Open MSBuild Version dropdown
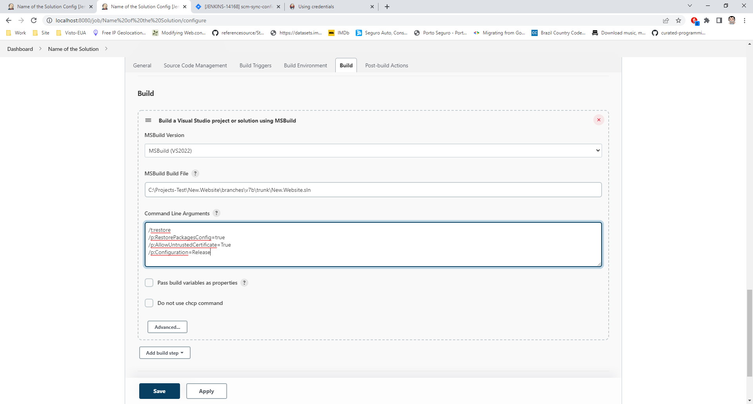Image resolution: width=753 pixels, height=404 pixels. 373,151
